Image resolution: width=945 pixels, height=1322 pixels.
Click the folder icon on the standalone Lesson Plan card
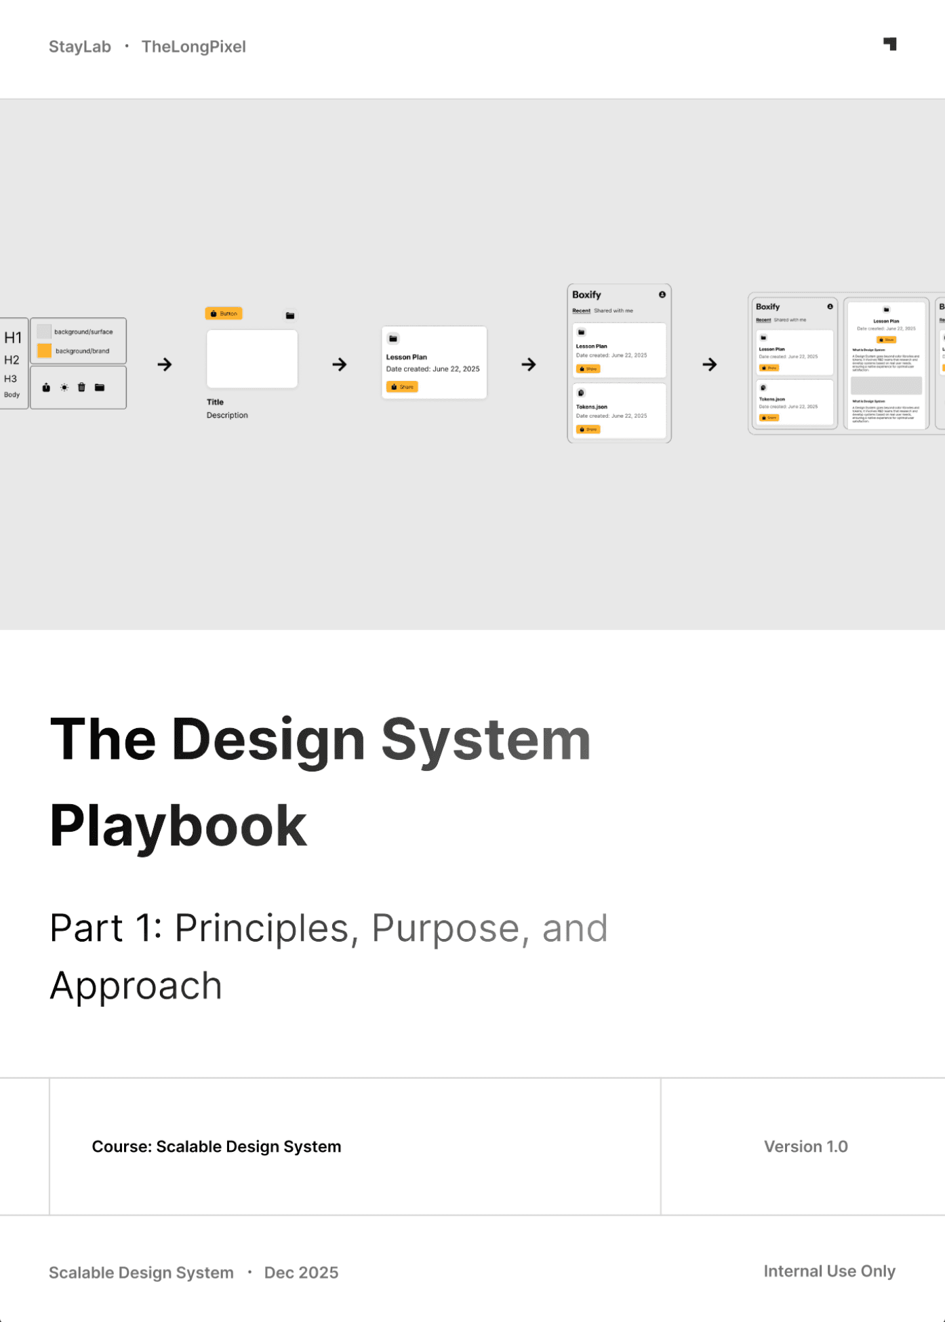(x=393, y=338)
